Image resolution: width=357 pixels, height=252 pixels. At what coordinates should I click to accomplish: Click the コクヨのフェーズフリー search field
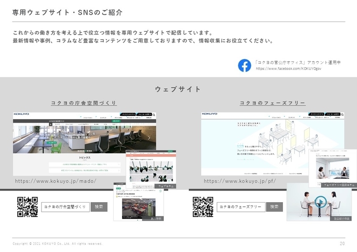pos(241,207)
